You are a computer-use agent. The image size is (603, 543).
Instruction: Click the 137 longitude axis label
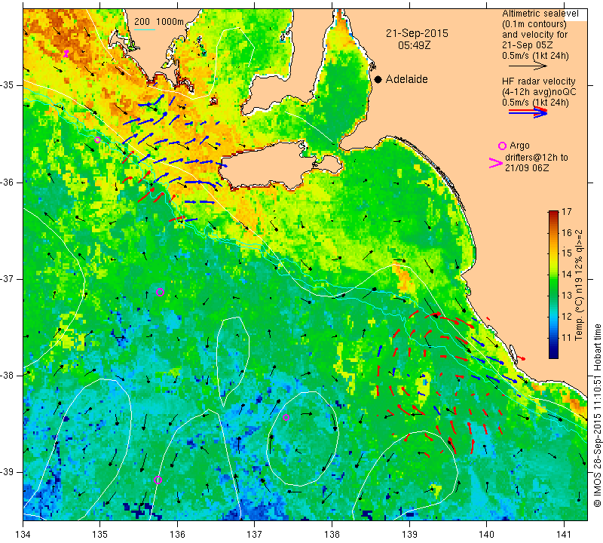pyautogui.click(x=255, y=535)
